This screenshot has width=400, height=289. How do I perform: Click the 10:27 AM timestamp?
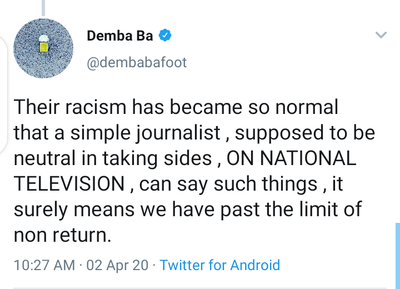[x=43, y=265]
